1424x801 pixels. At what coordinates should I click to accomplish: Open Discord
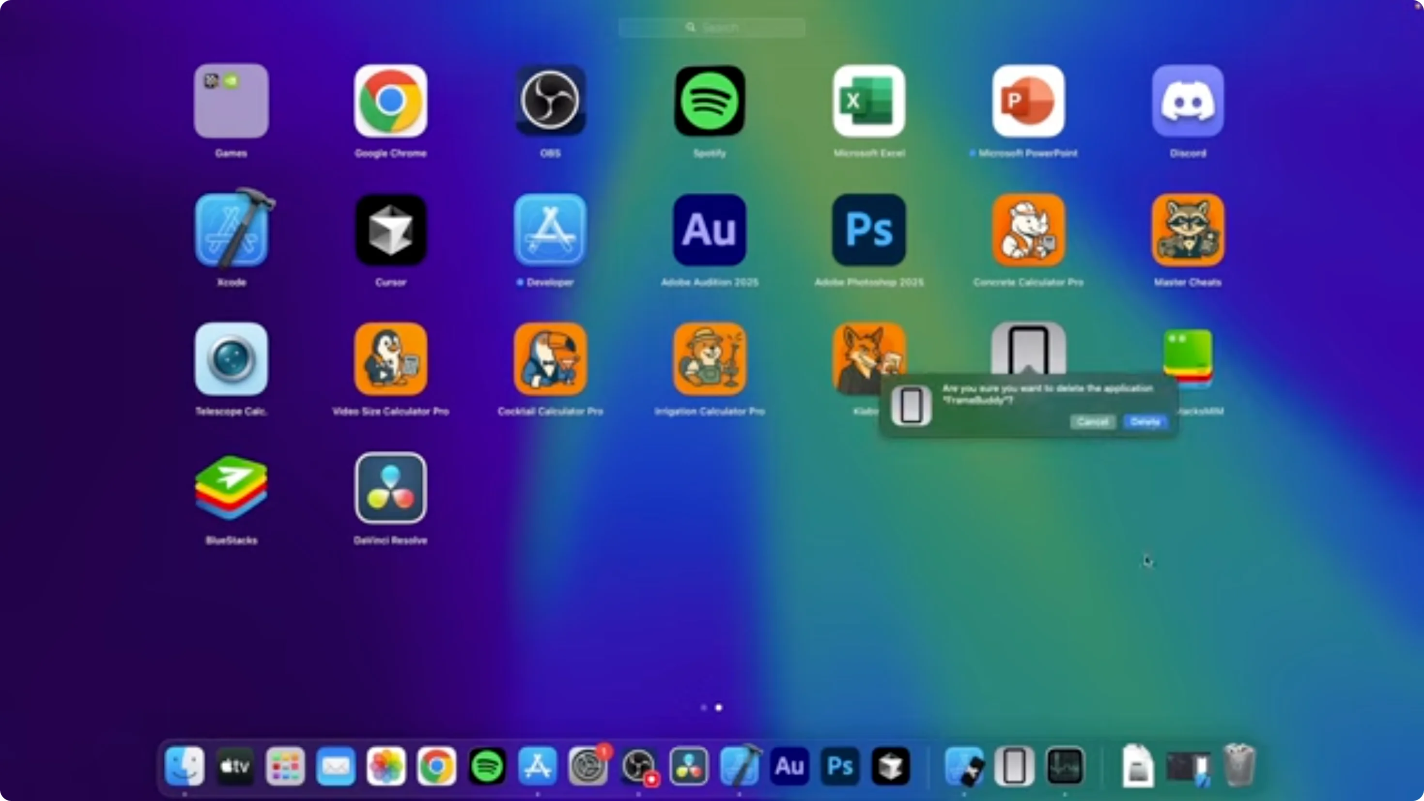tap(1188, 101)
